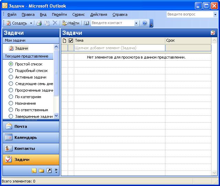Open the Address Book icon

click(86, 23)
